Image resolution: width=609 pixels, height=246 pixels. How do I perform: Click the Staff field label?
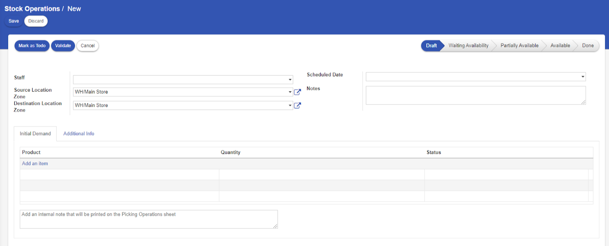click(x=19, y=78)
